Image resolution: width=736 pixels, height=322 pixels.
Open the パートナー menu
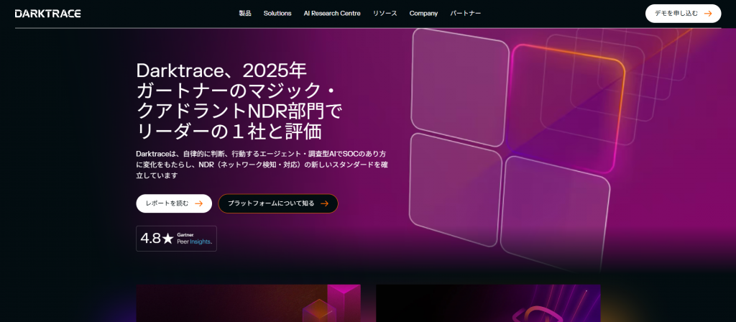(x=466, y=14)
